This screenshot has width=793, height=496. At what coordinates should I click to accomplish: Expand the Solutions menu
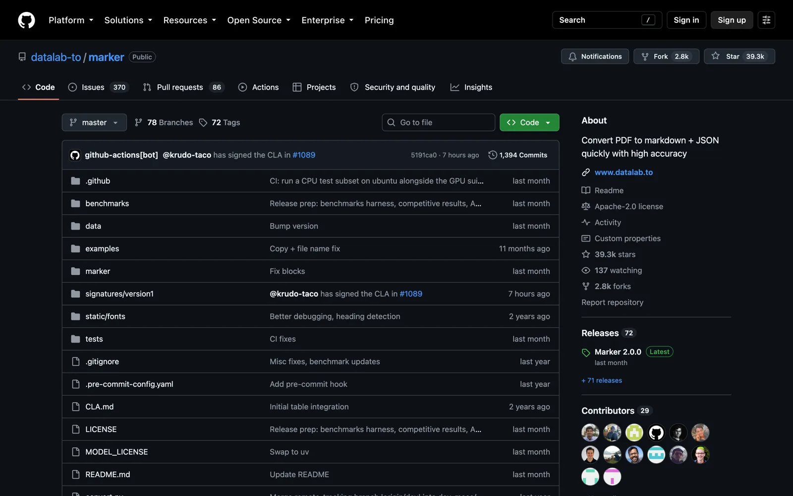pos(128,20)
